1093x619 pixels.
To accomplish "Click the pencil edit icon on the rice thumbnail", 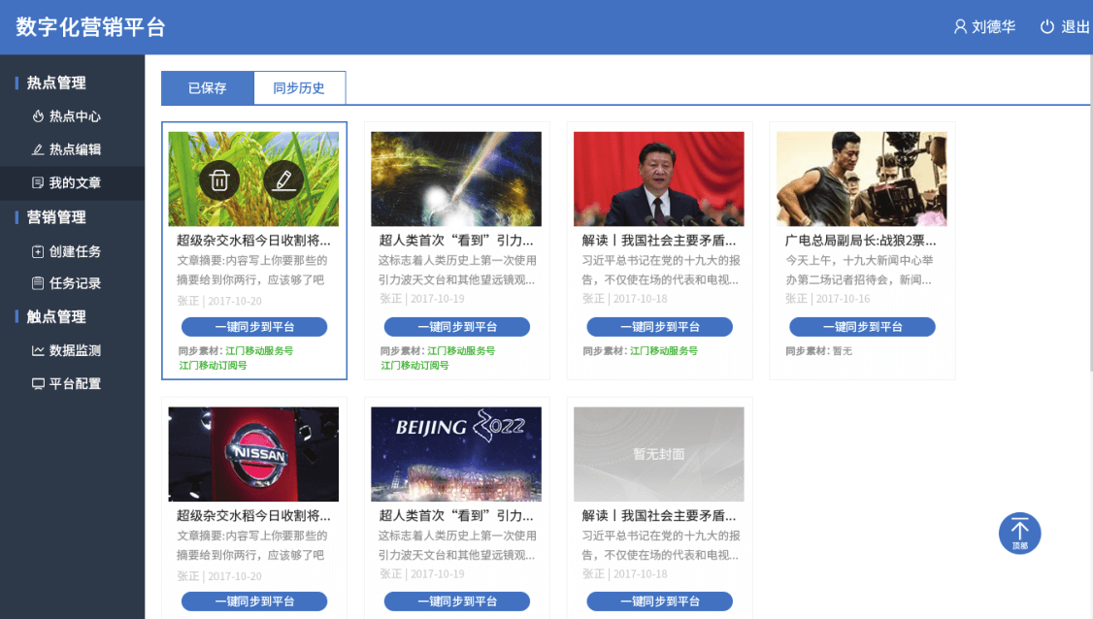I will point(283,179).
